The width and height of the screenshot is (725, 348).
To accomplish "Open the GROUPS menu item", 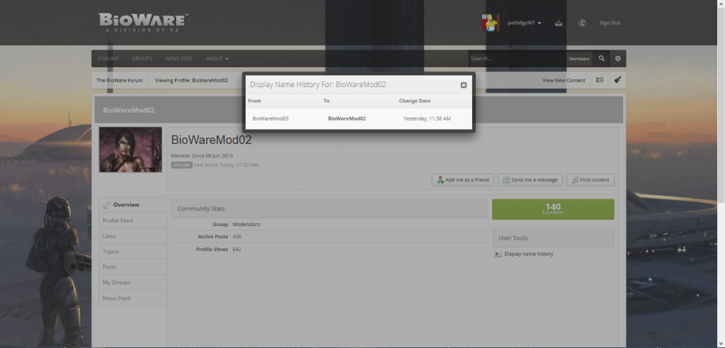I will 142,59.
